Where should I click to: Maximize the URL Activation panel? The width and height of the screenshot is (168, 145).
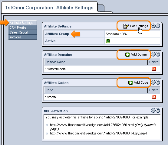click(158, 110)
